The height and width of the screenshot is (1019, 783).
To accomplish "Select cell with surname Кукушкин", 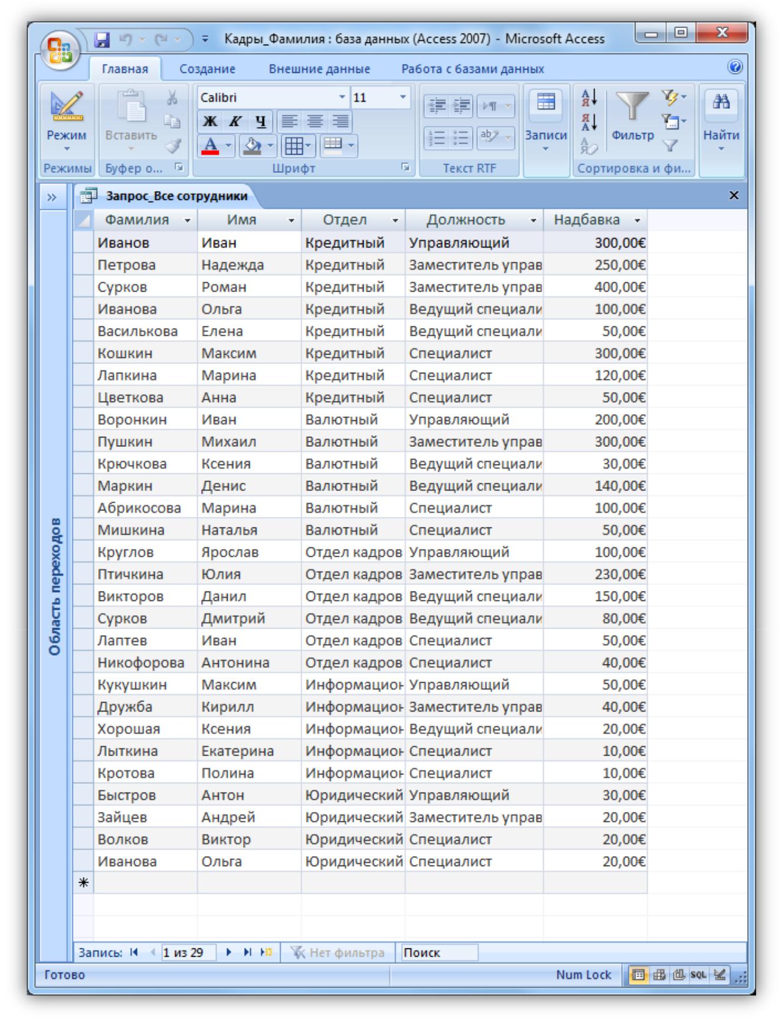I will (x=145, y=685).
